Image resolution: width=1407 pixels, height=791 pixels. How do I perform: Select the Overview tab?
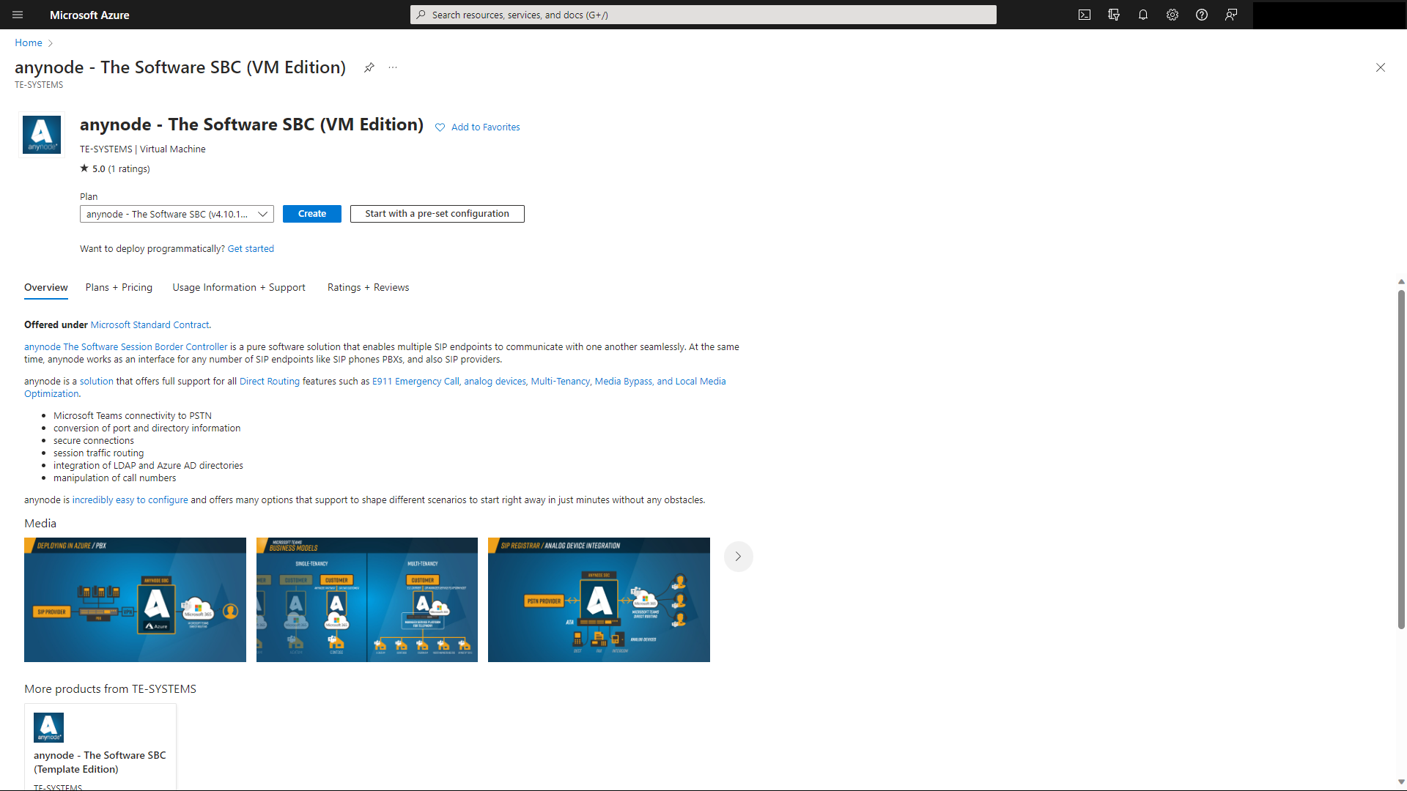pos(46,288)
